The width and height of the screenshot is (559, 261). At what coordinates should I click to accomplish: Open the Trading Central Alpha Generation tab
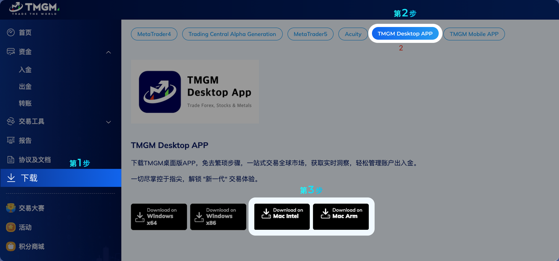click(x=232, y=34)
